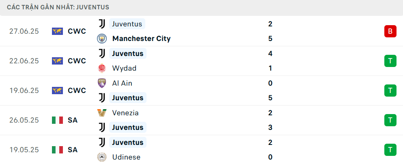Click the Venezia club logo
403x164 pixels.
[x=102, y=112]
